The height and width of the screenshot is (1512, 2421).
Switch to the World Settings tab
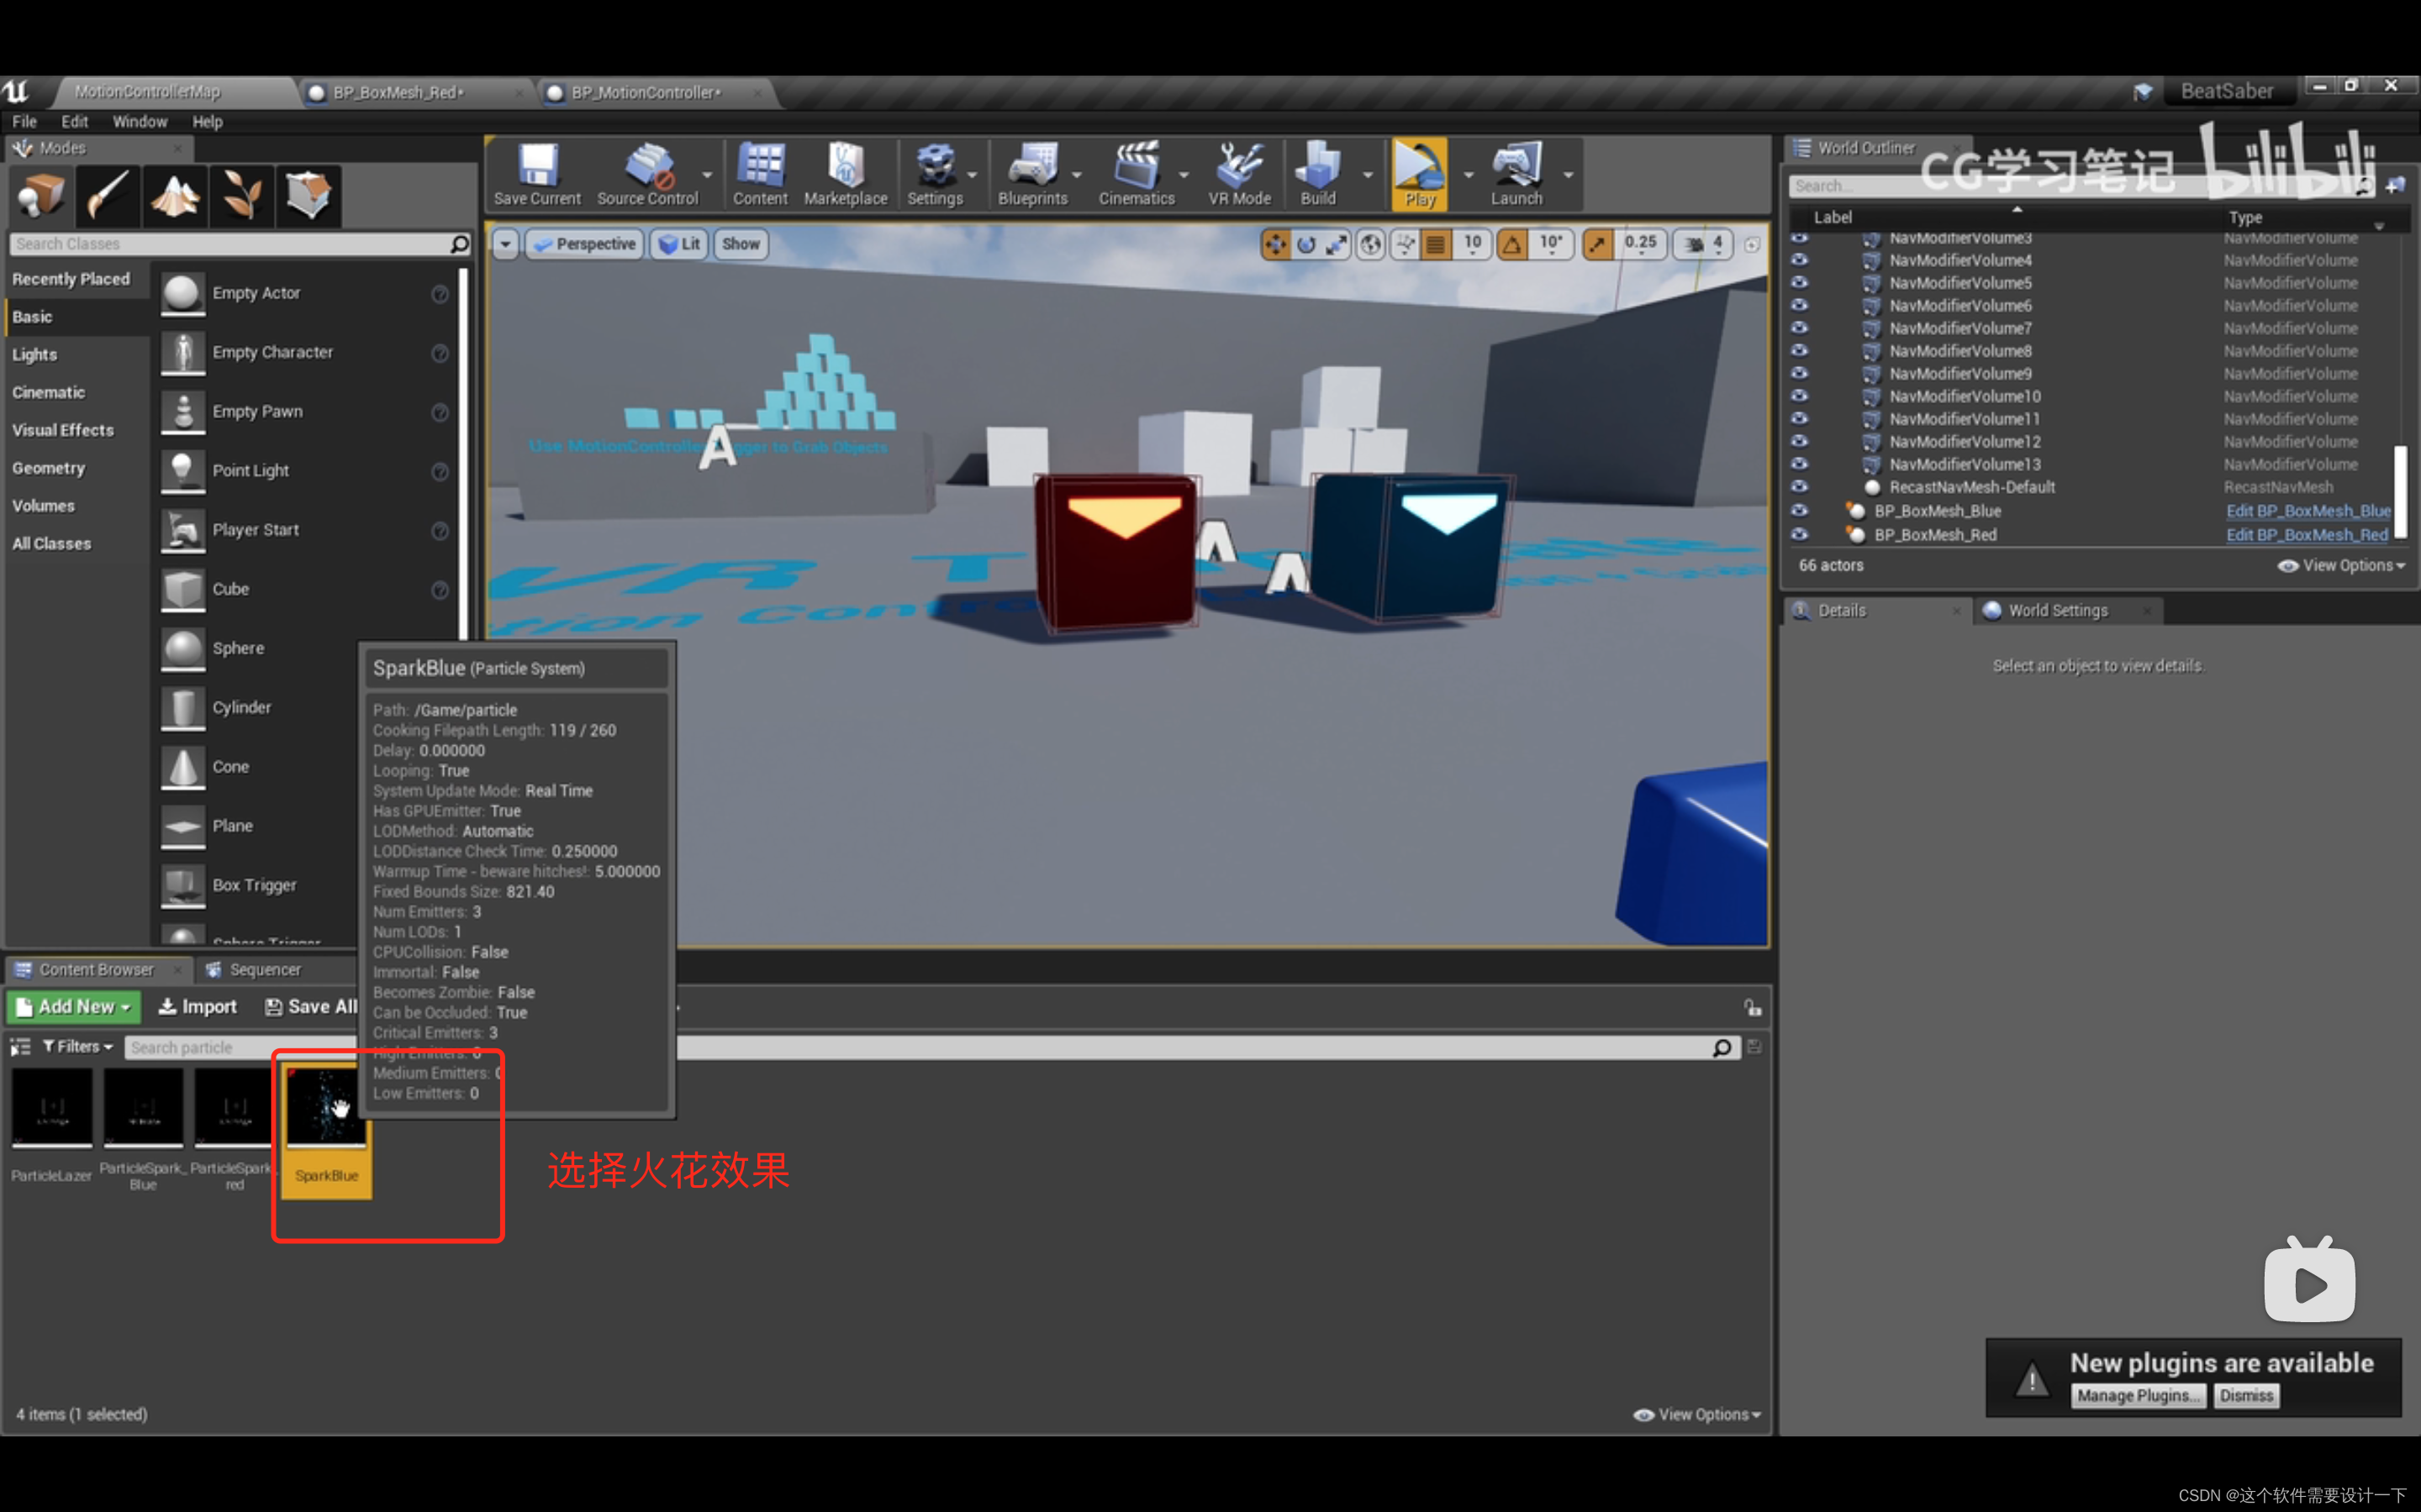(2057, 610)
